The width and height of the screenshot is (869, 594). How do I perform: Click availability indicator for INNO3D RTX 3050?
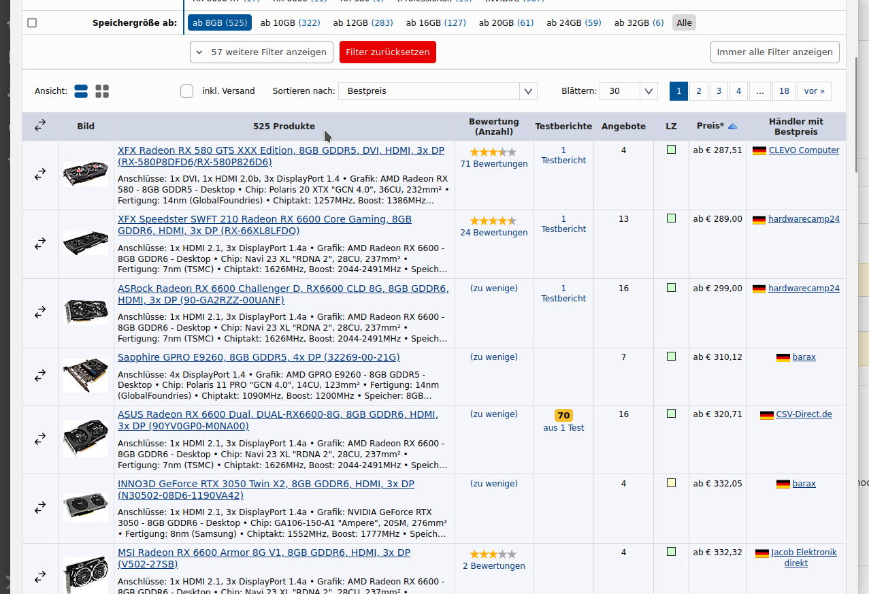click(x=672, y=483)
